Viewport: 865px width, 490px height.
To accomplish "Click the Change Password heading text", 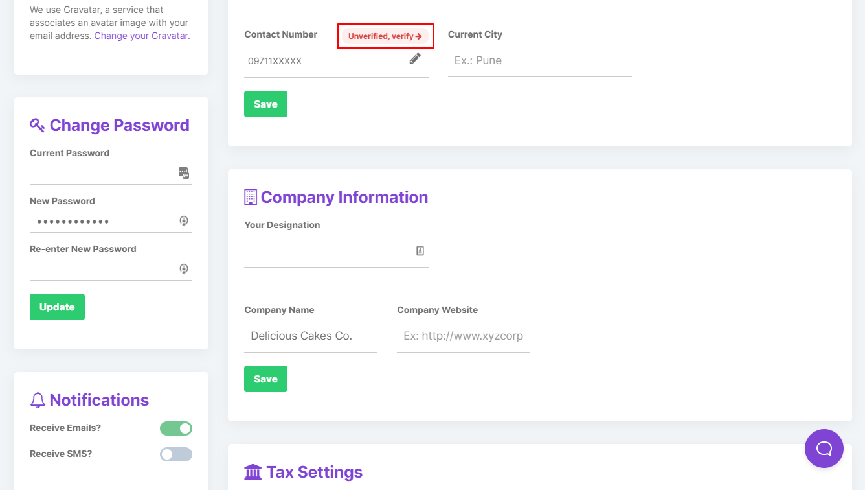I will coord(120,125).
